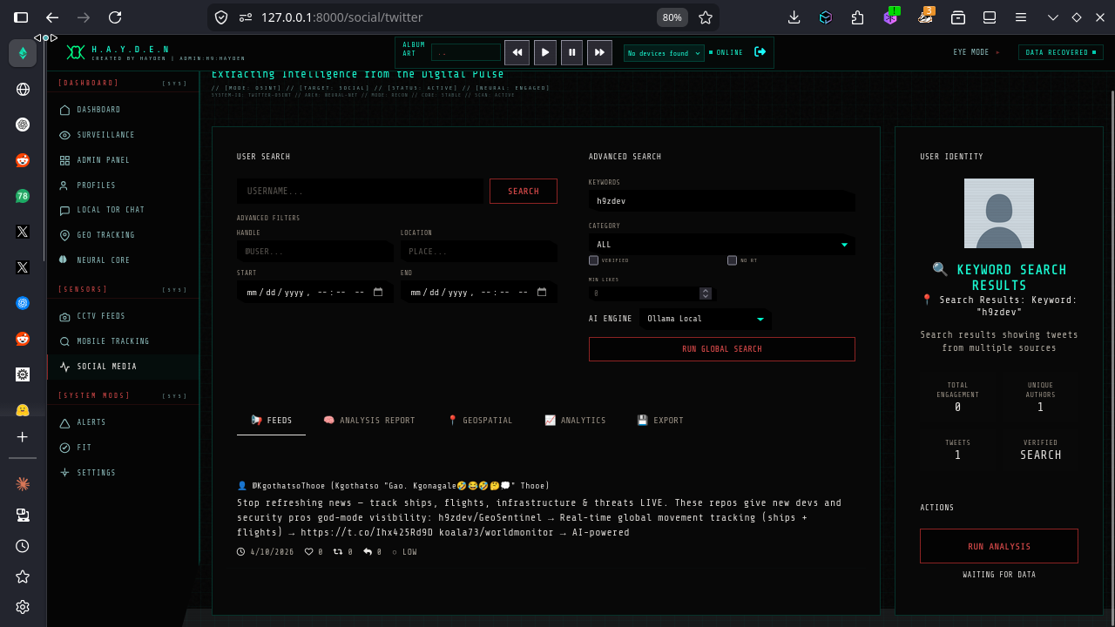Screen dimensions: 1115x627
Task: Check the NO RT filter
Action: pos(731,260)
